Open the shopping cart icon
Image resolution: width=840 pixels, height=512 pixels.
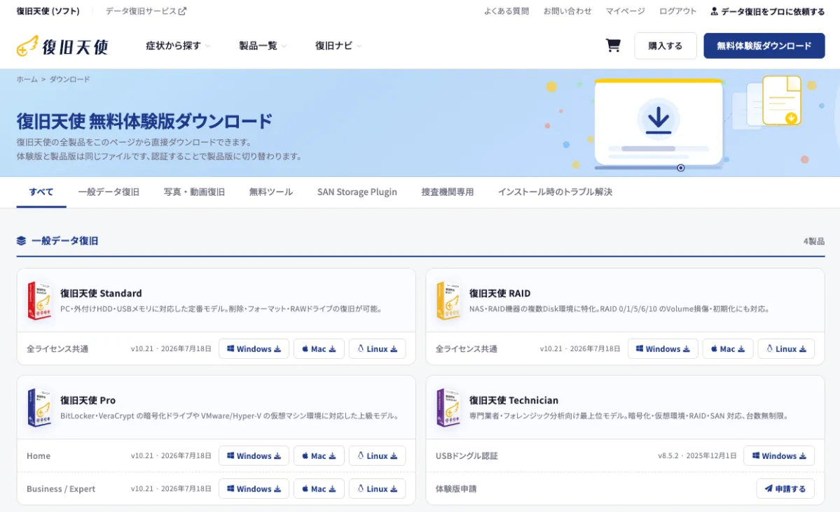(613, 45)
